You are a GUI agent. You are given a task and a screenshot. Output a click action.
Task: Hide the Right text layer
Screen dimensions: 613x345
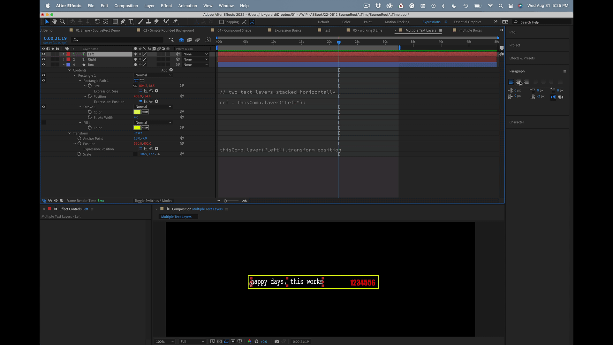point(43,59)
